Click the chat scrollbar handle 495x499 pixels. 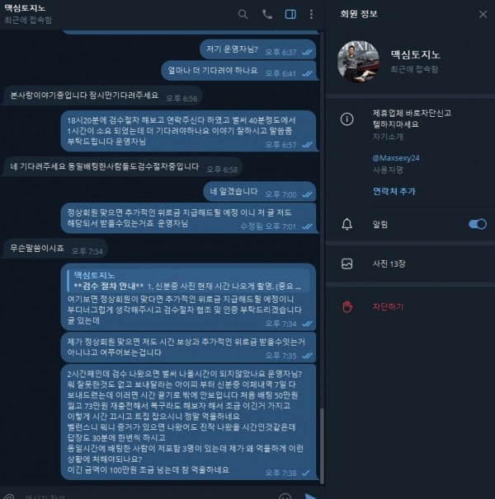(322, 445)
